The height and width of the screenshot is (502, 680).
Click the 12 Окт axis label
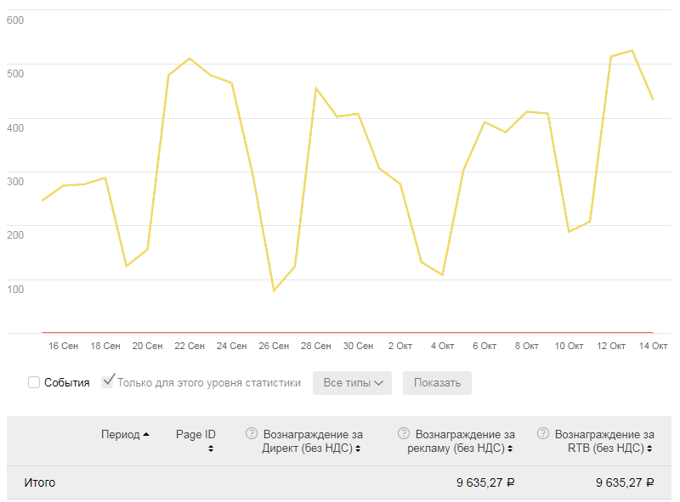tap(611, 346)
